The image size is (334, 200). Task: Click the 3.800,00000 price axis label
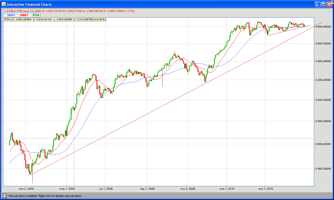pyautogui.click(x=323, y=26)
